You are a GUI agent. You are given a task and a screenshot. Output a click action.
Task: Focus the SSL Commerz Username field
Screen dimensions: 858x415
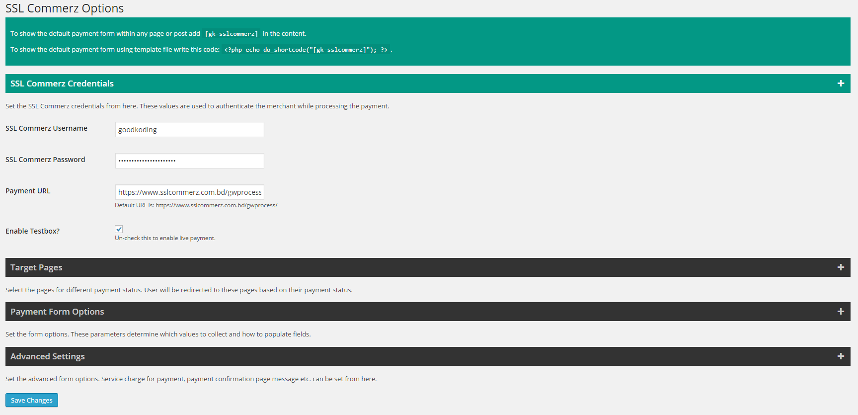click(190, 130)
